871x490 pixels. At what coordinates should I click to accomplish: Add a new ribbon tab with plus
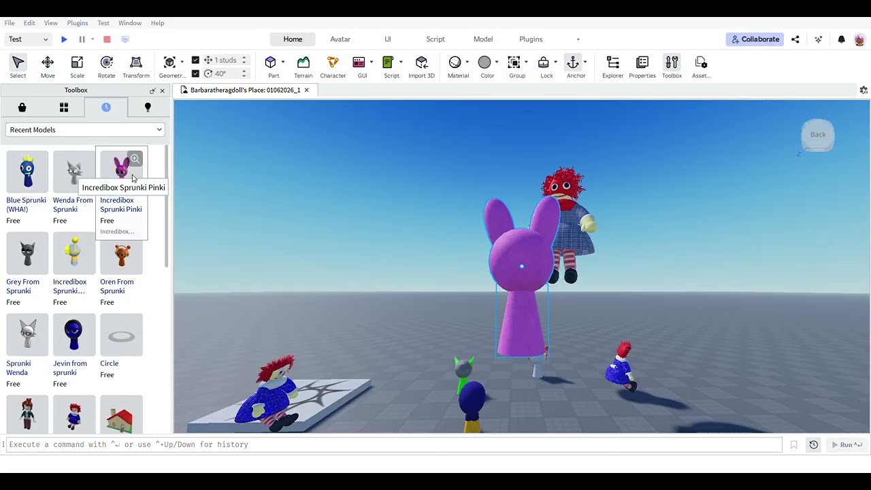(x=578, y=39)
